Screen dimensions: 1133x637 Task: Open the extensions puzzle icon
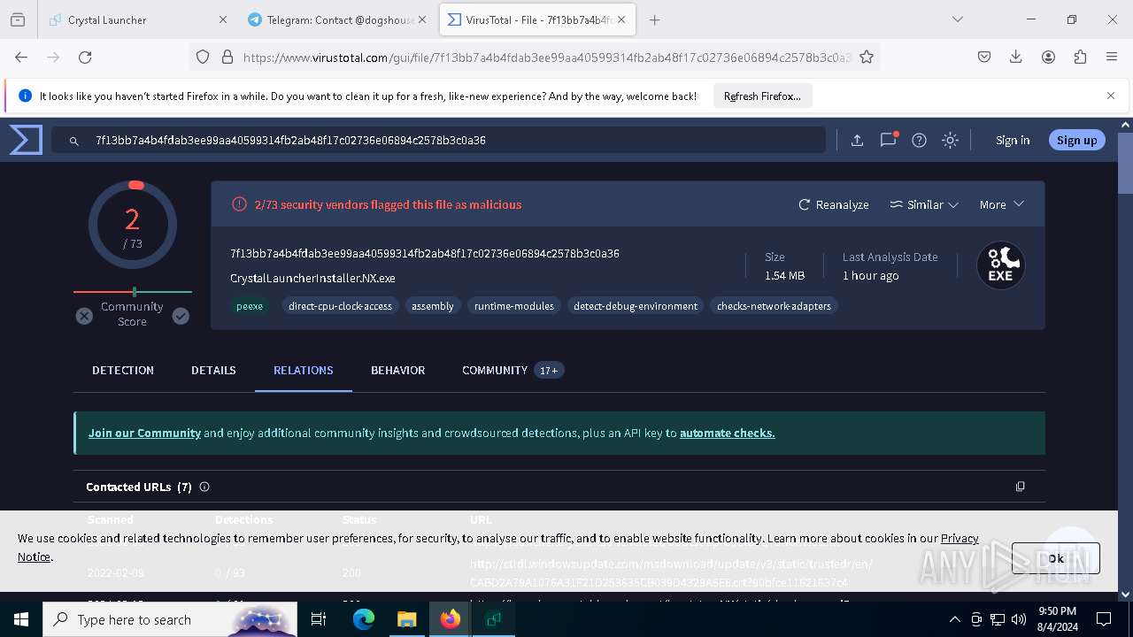1080,57
